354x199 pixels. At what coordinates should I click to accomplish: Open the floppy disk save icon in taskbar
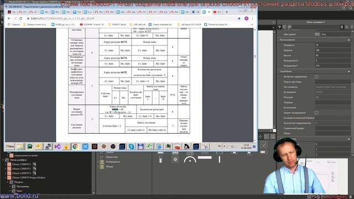[x=140, y=146]
